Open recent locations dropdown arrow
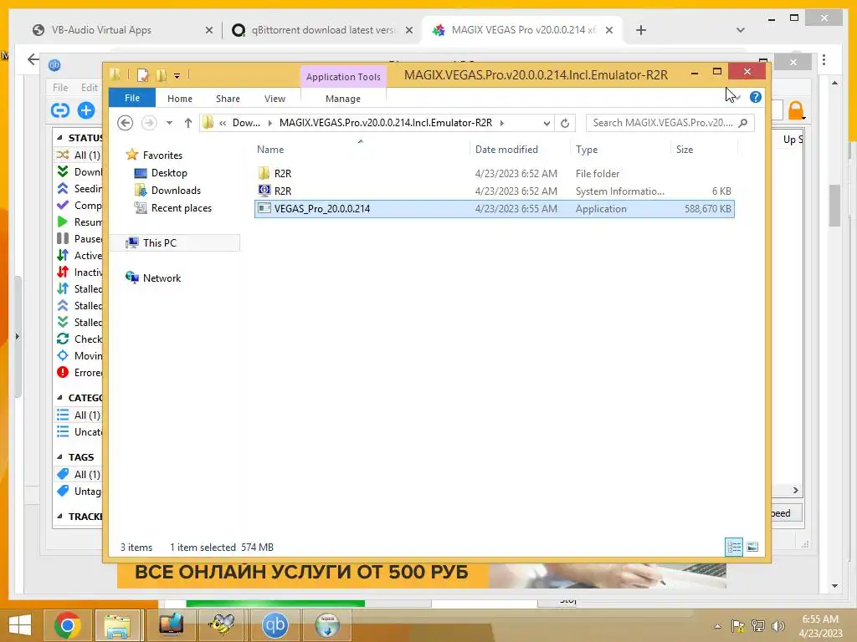Screen dimensions: 857x642 pos(169,123)
